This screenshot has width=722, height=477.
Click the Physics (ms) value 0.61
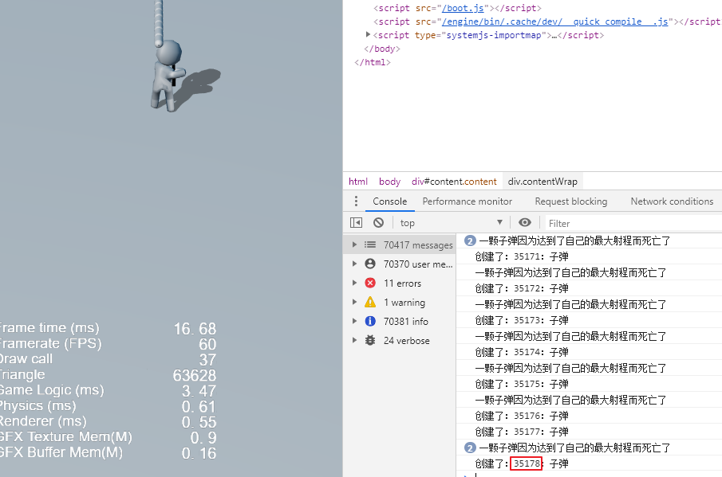tap(199, 407)
